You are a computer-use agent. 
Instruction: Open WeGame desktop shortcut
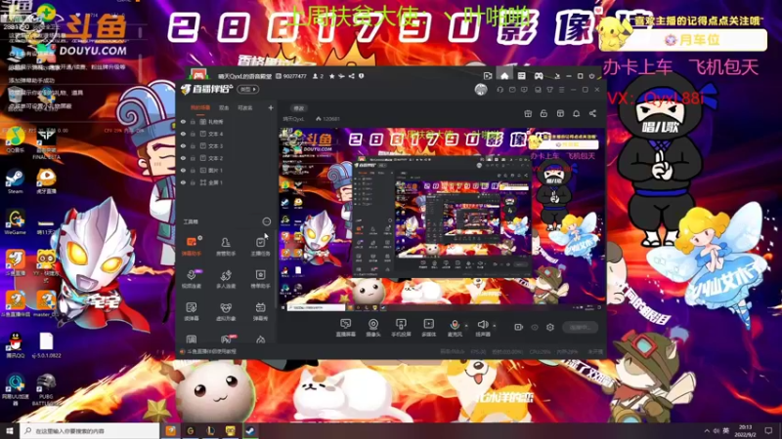(x=15, y=222)
